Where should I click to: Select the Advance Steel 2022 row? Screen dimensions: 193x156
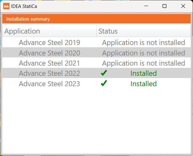(x=49, y=74)
